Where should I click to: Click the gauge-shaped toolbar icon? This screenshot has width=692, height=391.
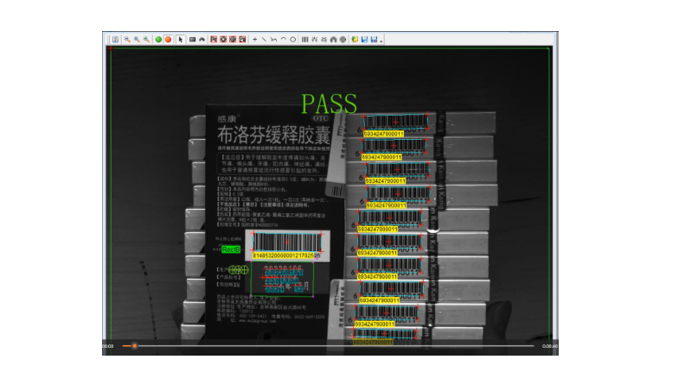point(334,40)
